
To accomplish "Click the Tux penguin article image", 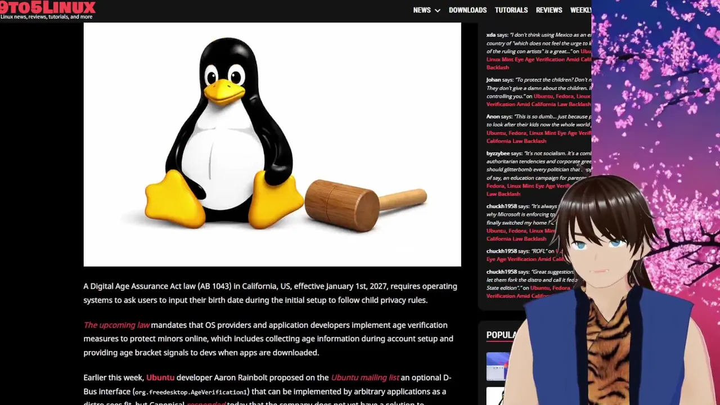I will click(272, 144).
